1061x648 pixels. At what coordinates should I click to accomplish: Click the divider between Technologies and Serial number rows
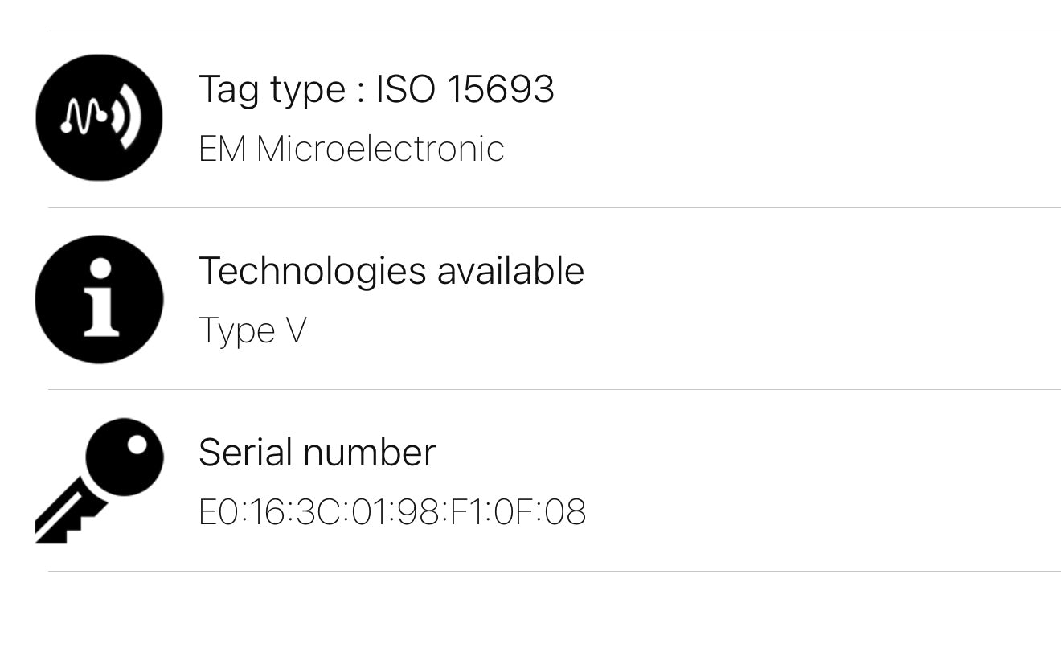pyautogui.click(x=555, y=389)
